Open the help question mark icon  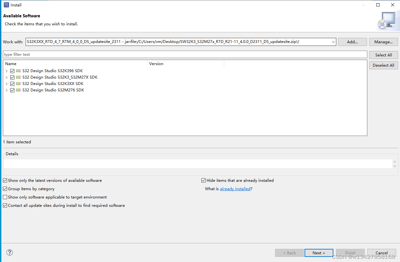(x=10, y=252)
